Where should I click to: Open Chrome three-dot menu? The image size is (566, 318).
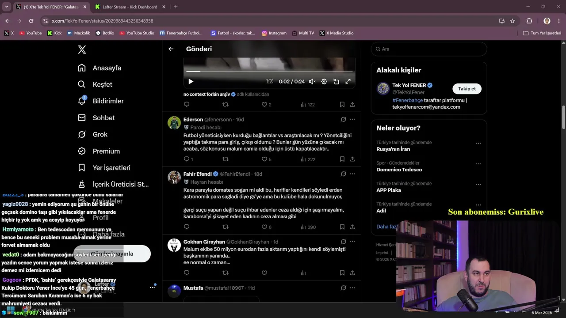[x=559, y=21]
